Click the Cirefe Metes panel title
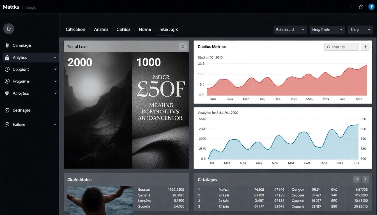Screen dimensions: 377x215 coord(79,180)
